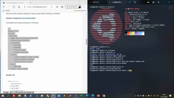
Task: Click the browser page vertical scrollbar thumb
Action: coord(86,42)
